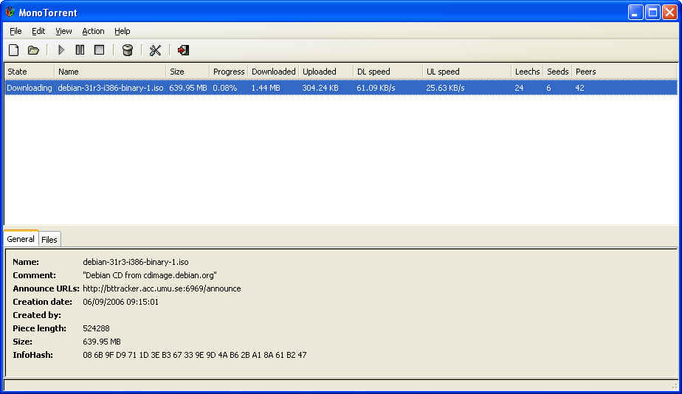Select the debian-31r3-i386-binary-1.iso torrent row
This screenshot has height=394, width=682.
(111, 88)
